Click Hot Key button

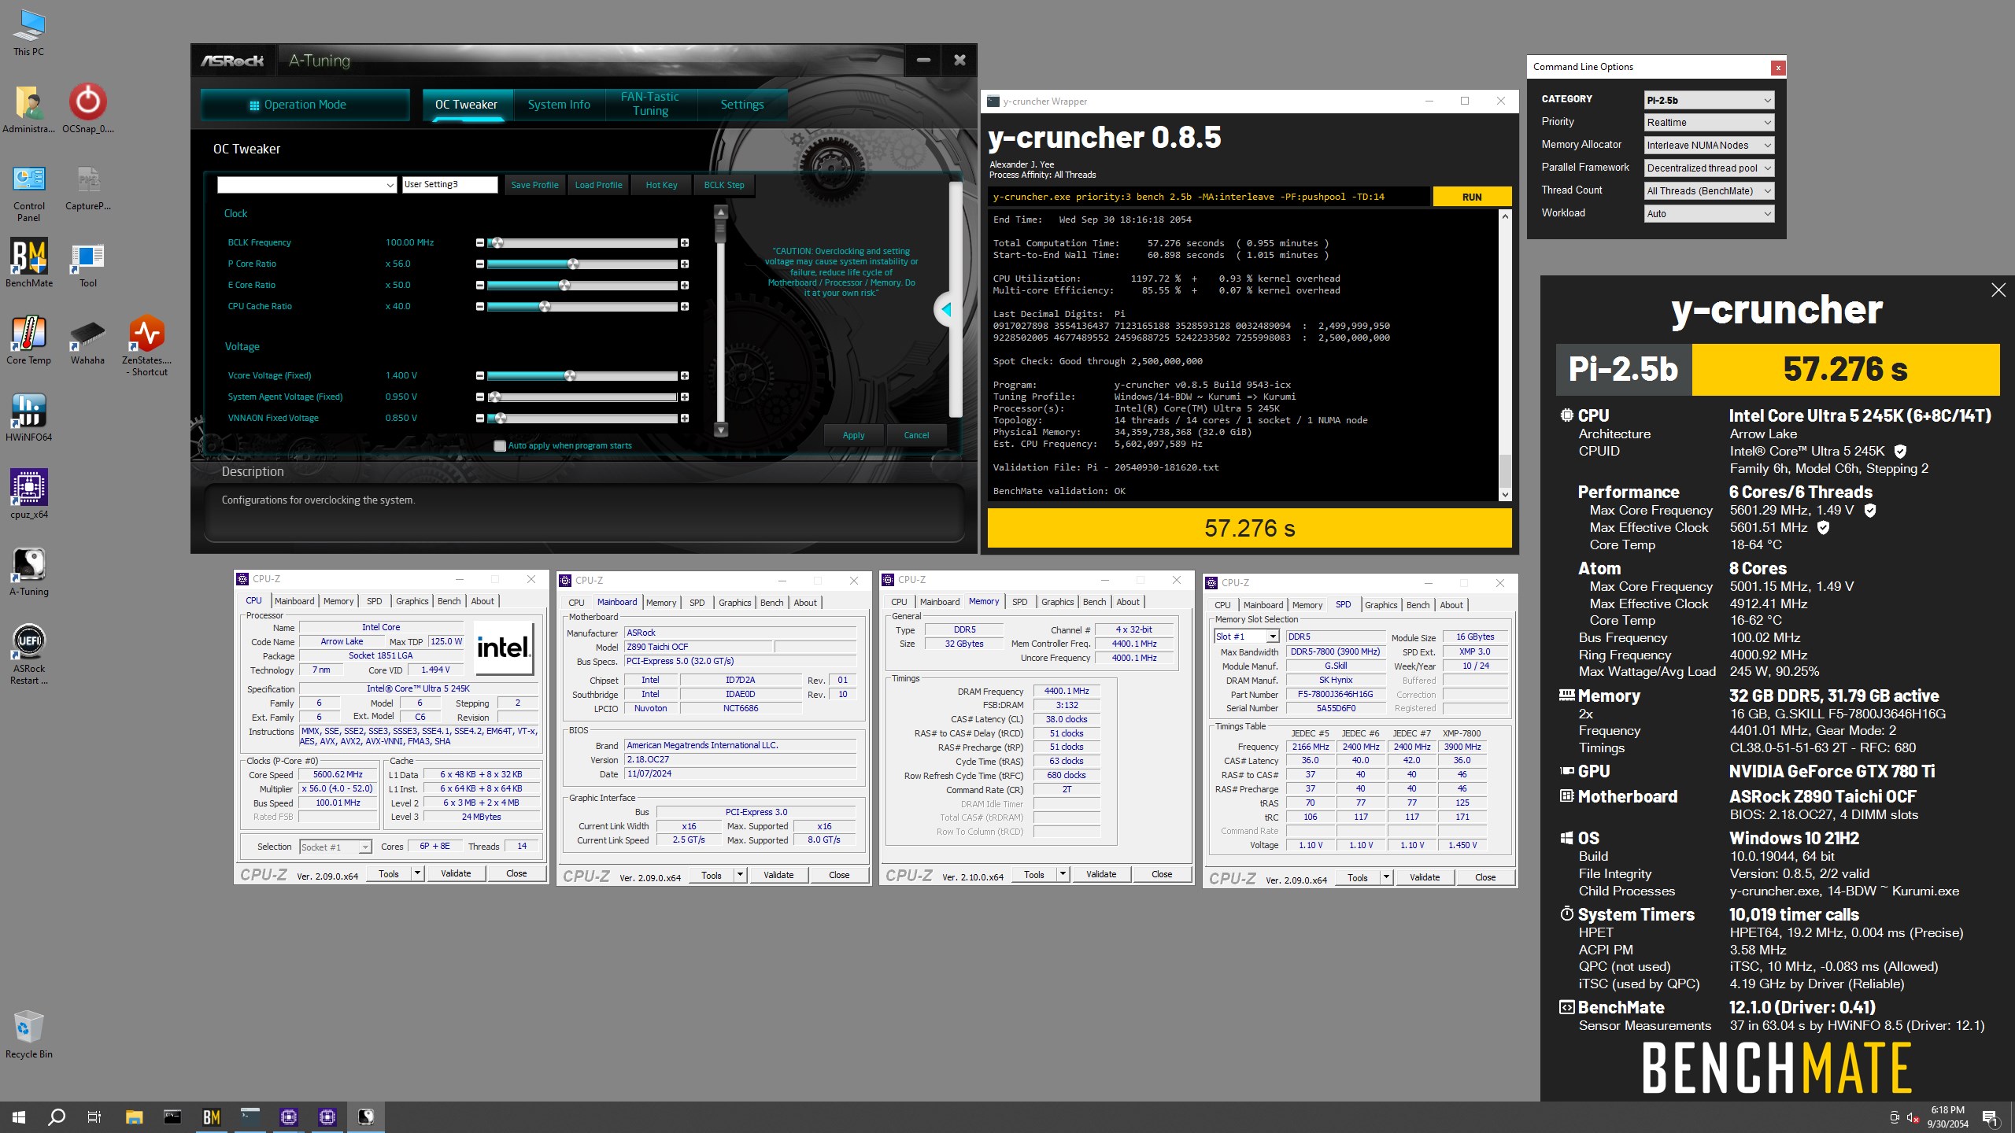661,185
